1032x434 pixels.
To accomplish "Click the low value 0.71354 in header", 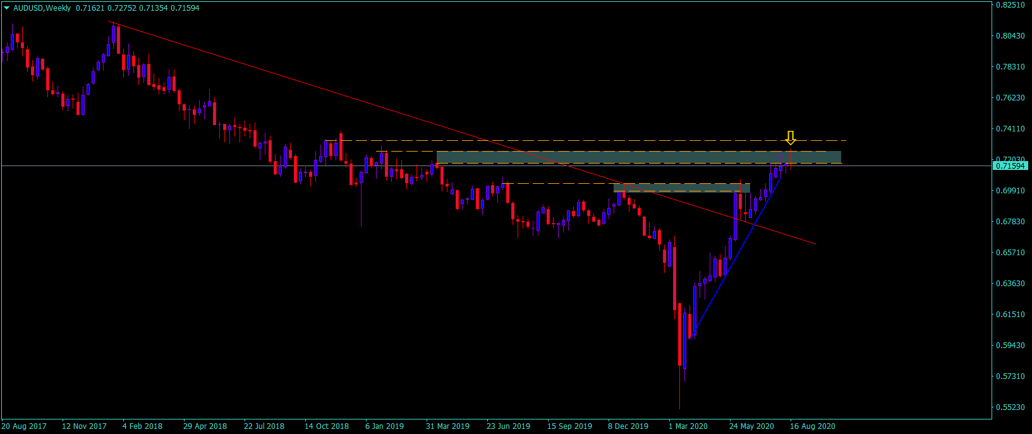I will point(154,8).
